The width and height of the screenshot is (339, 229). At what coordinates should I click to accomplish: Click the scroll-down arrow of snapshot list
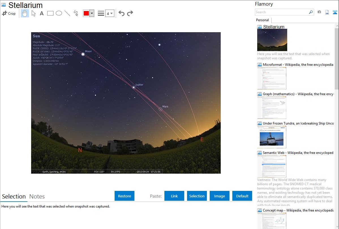[x=337, y=227]
